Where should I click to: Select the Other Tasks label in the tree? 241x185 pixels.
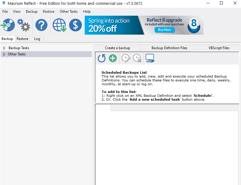(17, 54)
